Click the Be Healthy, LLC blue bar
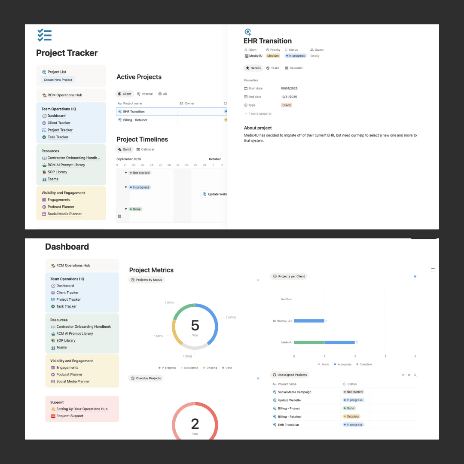 pyautogui.click(x=309, y=321)
